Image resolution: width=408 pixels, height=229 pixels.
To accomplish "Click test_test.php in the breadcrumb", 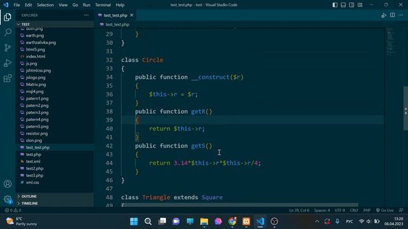I will (x=117, y=24).
